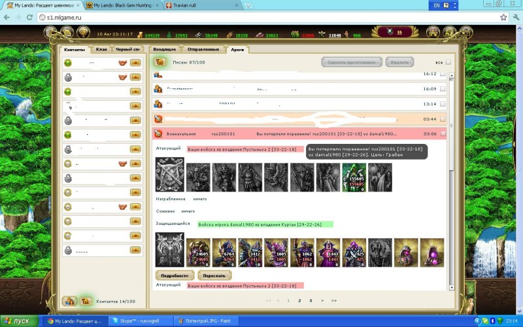Screen dimensions: 523x327
Task: Click the EN language indicator
Action: pos(436,5)
